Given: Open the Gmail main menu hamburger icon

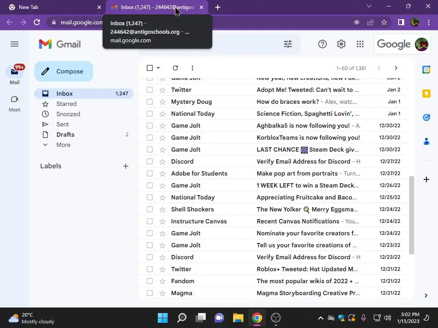Looking at the screenshot, I should click(15, 44).
